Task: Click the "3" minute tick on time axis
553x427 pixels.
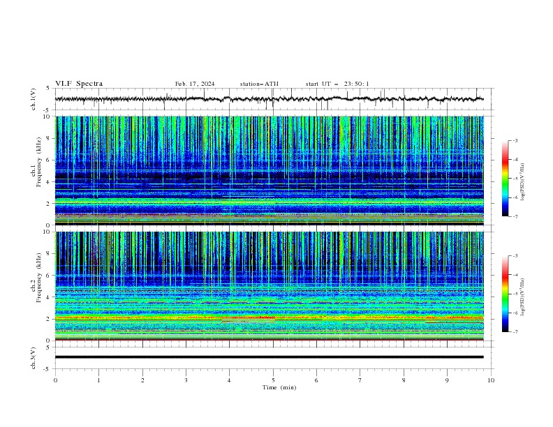Action: [x=186, y=380]
